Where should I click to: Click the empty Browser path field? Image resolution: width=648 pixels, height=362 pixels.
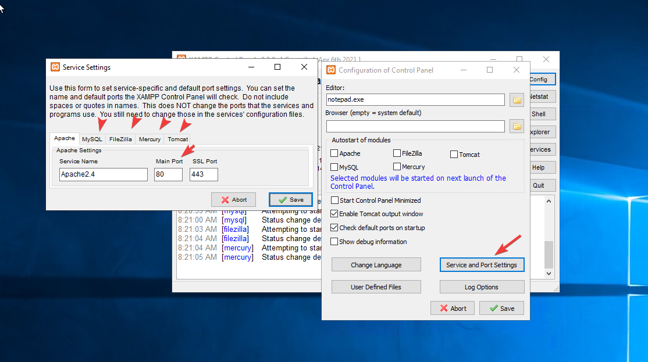(x=415, y=126)
